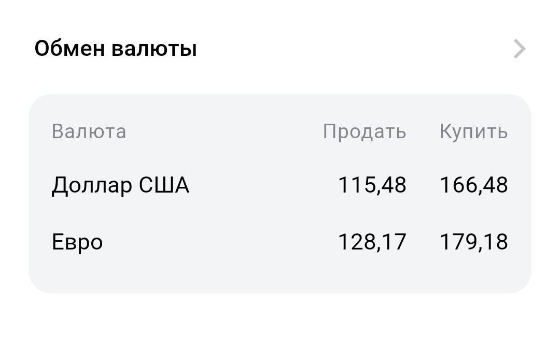
Task: Tap the word "Валюта" in the table header
Action: point(89,131)
